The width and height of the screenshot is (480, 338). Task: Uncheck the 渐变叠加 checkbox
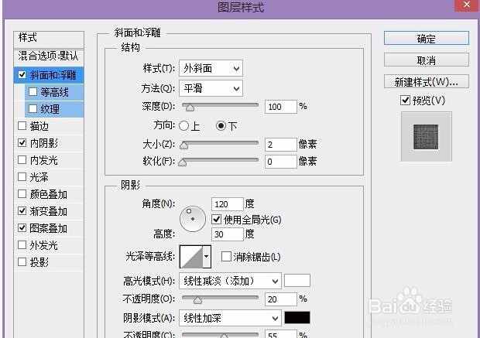[x=22, y=210]
